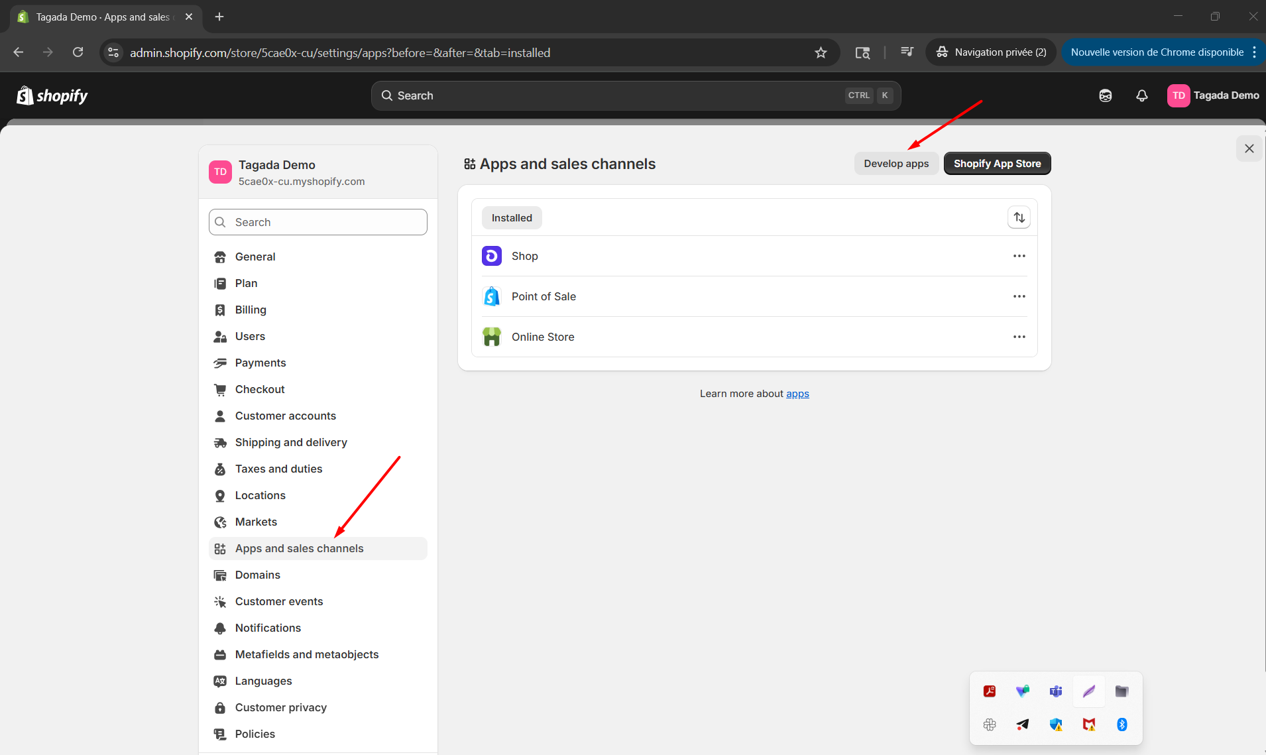Click the Policies icon
The image size is (1266, 755).
[x=220, y=734]
